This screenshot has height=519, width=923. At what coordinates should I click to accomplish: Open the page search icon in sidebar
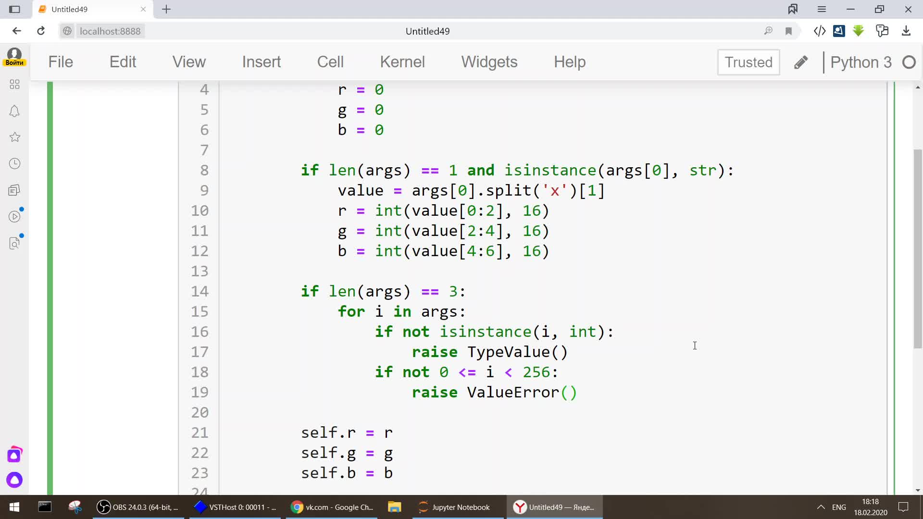pos(14,243)
